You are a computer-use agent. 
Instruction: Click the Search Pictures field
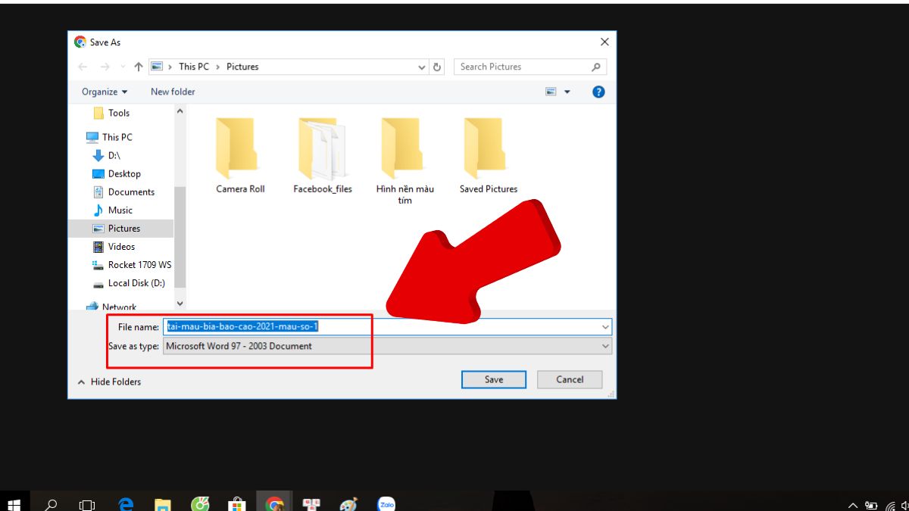[x=523, y=67]
